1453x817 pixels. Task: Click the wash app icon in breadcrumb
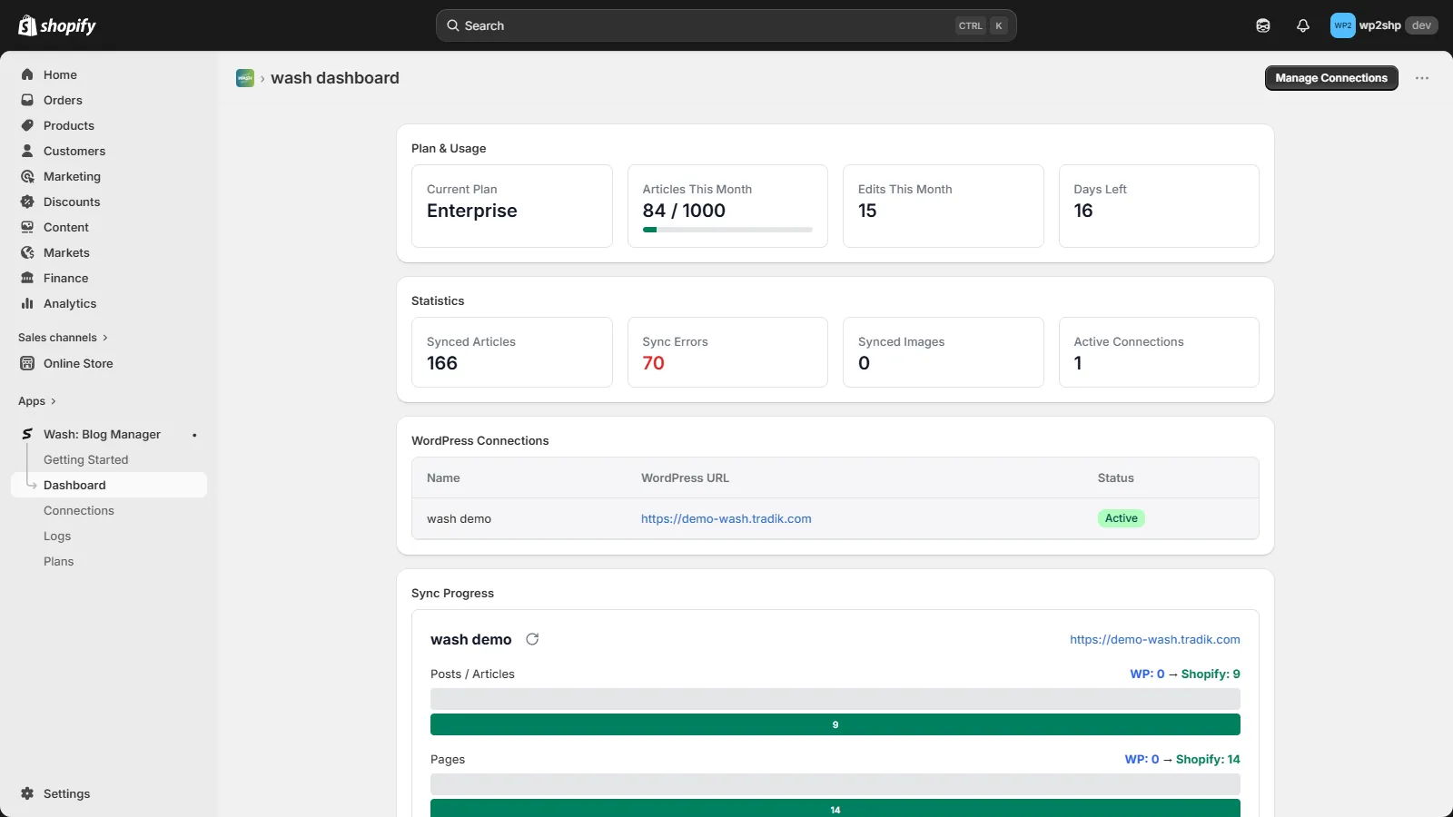(x=245, y=78)
